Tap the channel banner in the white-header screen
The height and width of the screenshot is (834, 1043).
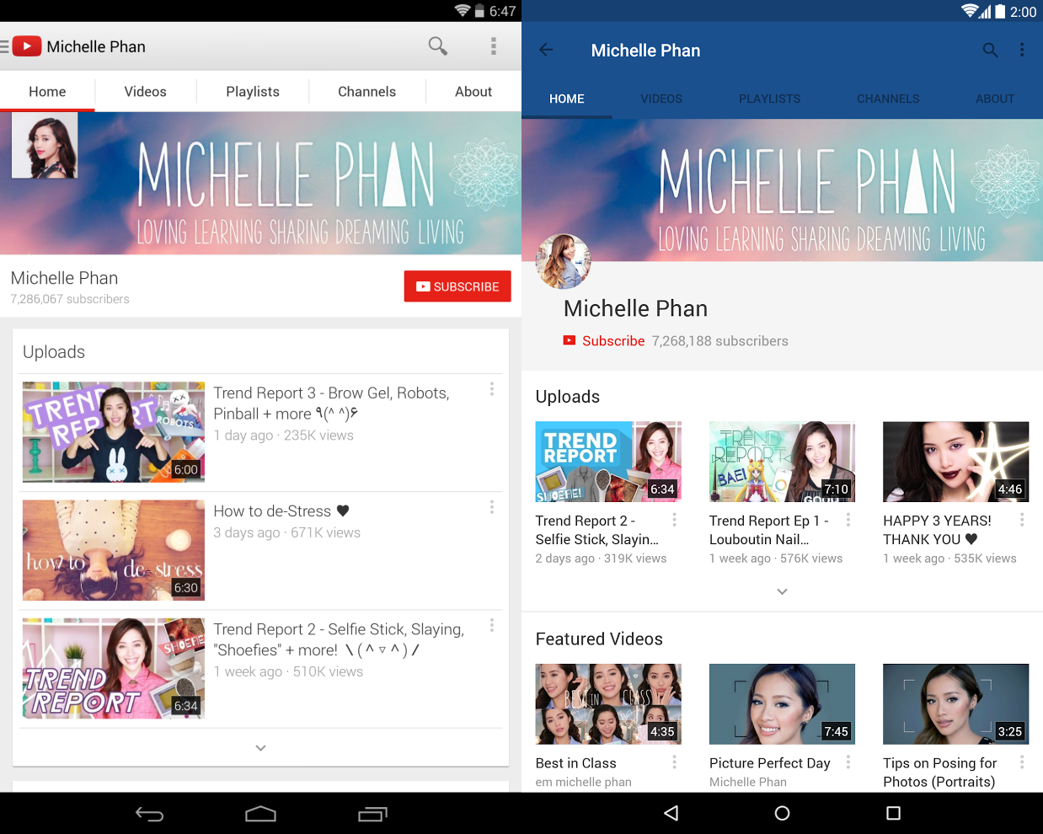pos(260,183)
